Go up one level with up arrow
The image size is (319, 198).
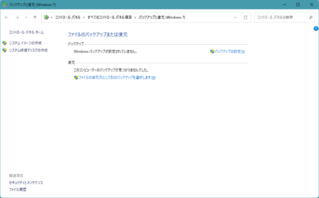click(35, 17)
